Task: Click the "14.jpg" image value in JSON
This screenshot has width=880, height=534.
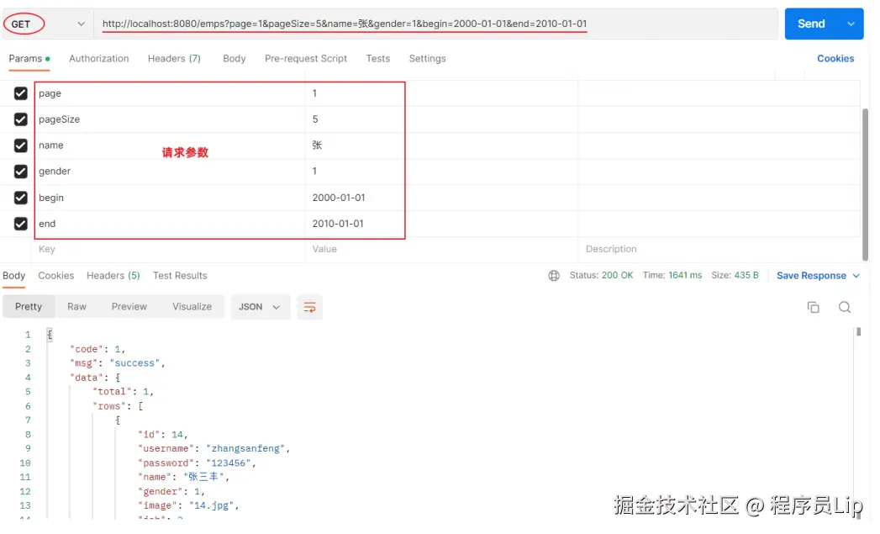Action: pyautogui.click(x=211, y=506)
